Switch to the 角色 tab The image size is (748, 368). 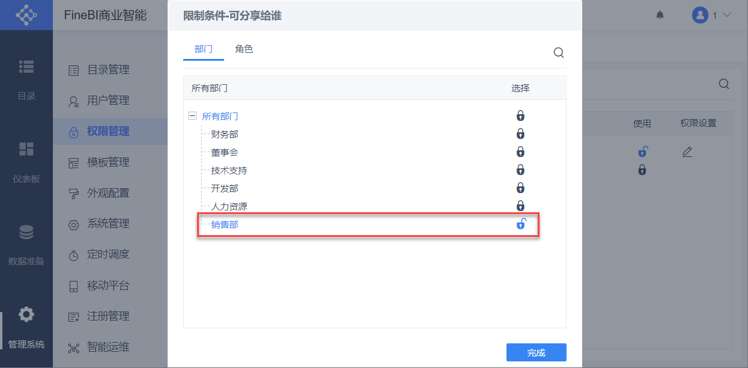coord(244,49)
